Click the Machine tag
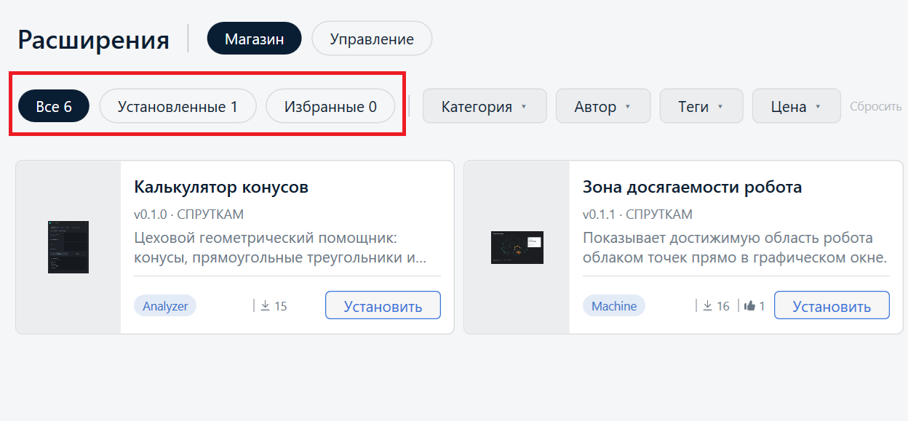This screenshot has height=421, width=908. [x=614, y=306]
